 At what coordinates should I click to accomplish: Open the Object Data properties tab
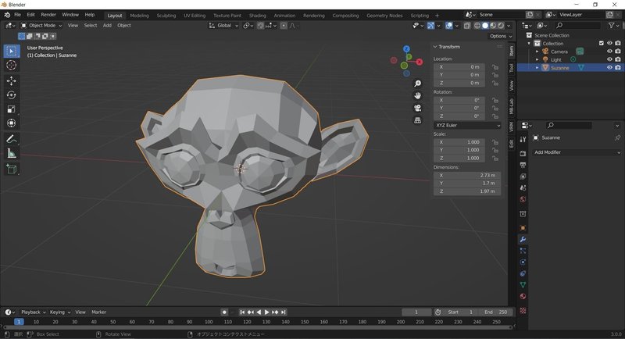[x=523, y=285]
